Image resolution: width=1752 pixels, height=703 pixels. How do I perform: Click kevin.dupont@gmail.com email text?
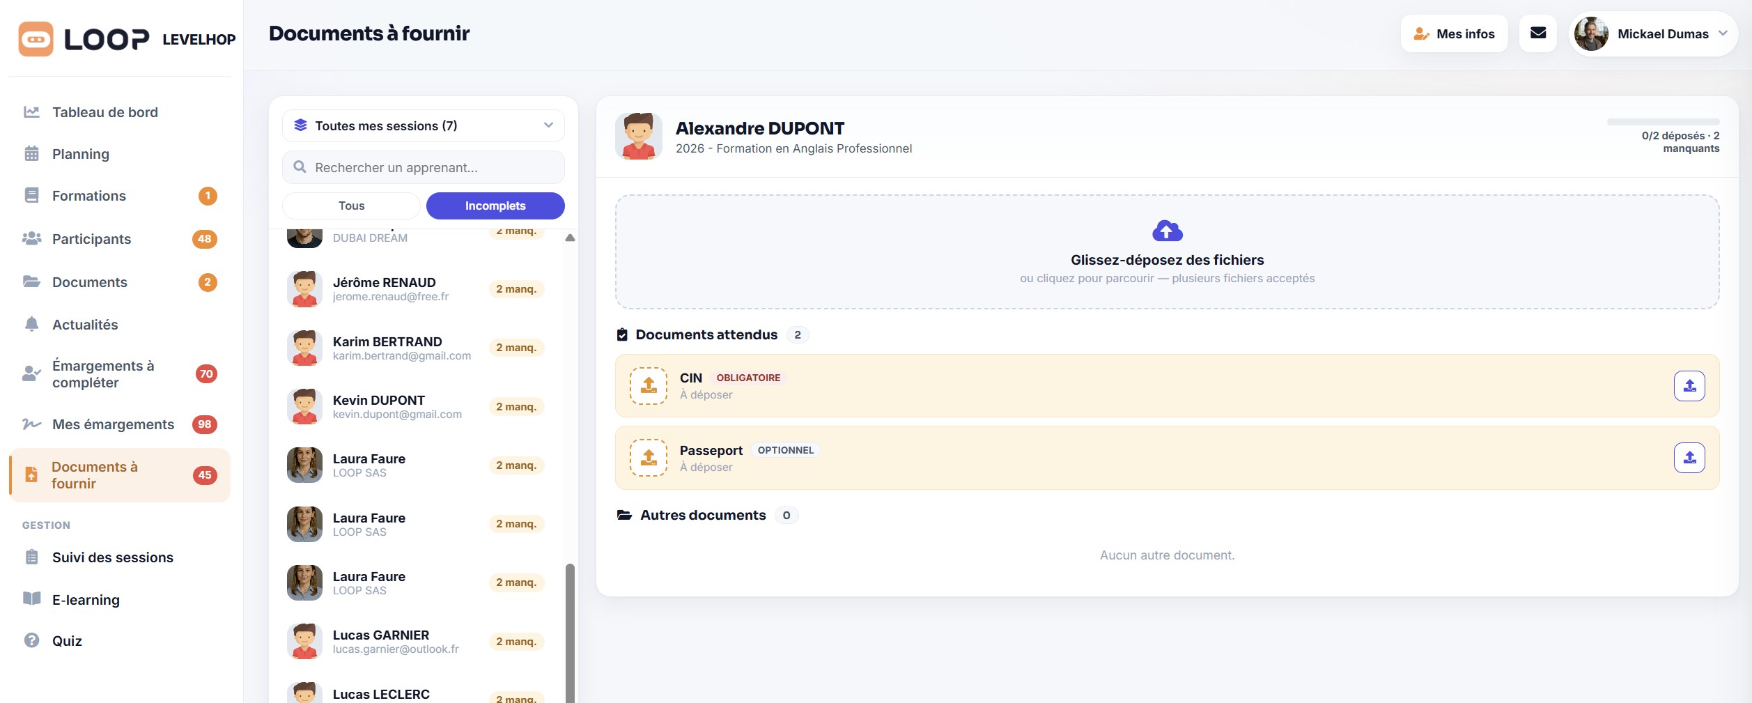tap(397, 415)
